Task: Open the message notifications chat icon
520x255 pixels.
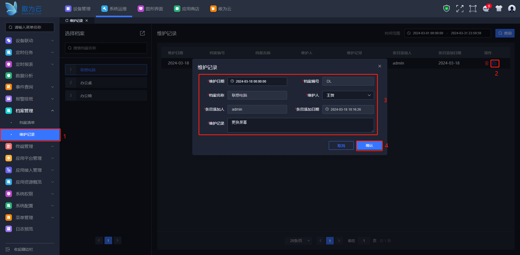Action: click(486, 9)
